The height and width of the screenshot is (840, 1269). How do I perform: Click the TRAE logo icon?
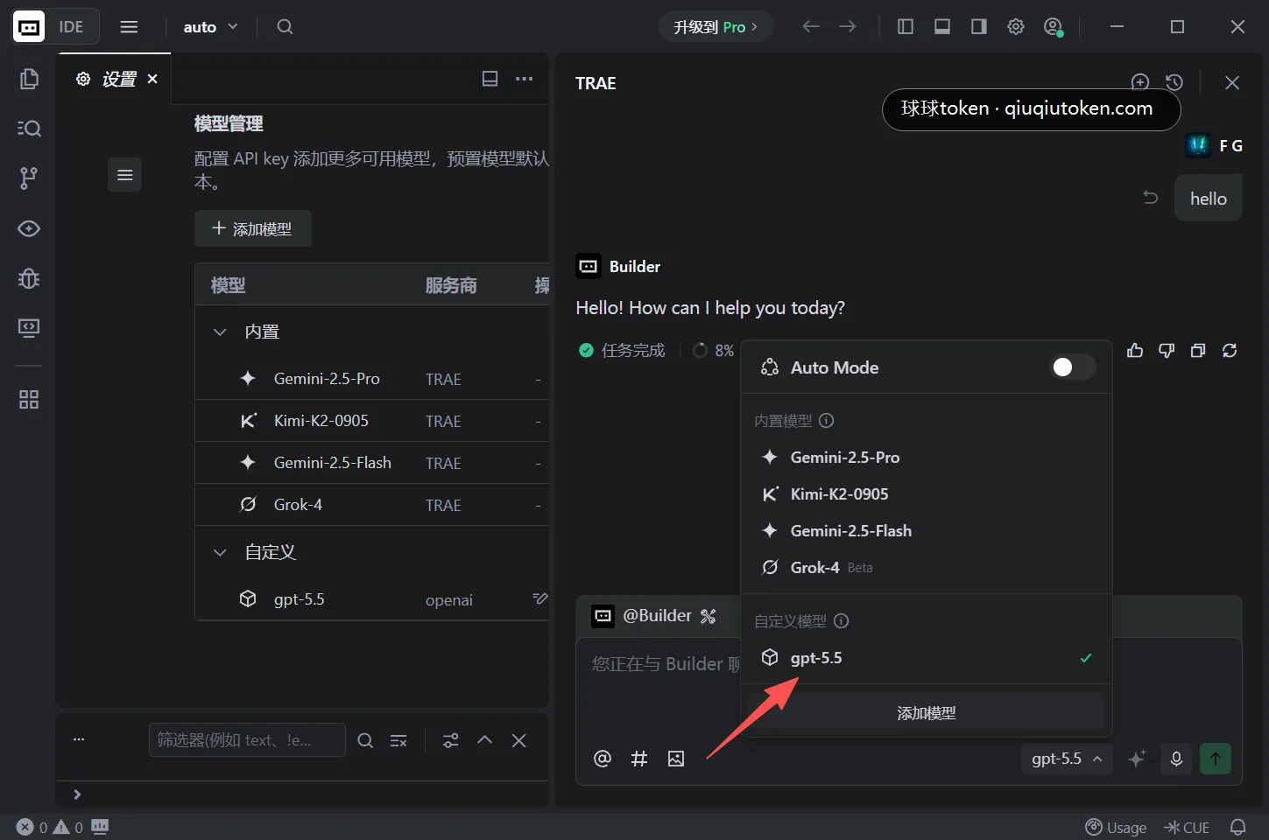coord(29,27)
